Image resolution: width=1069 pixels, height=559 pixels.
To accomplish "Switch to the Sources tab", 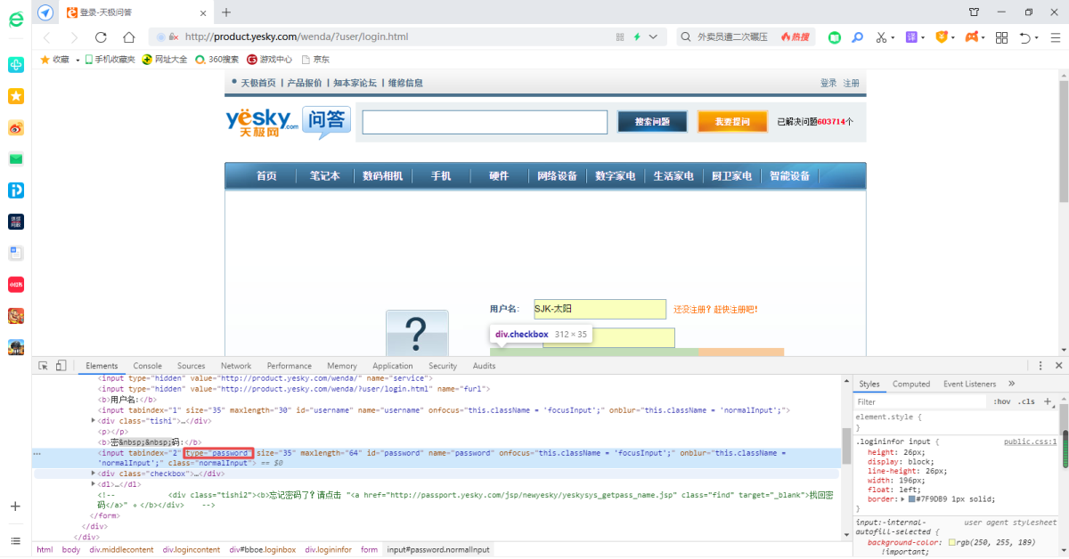I will (191, 366).
